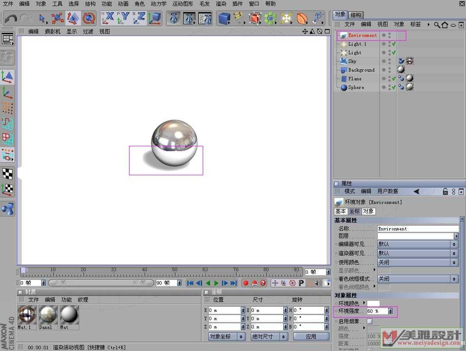Screen dimensions: 466x351
Task: Click the 应用 button
Action: (x=311, y=337)
